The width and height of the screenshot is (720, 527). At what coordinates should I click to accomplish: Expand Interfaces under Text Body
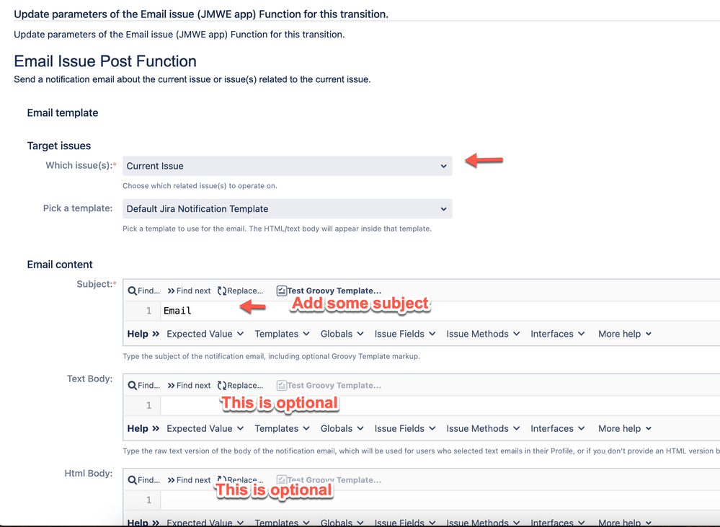pos(557,429)
